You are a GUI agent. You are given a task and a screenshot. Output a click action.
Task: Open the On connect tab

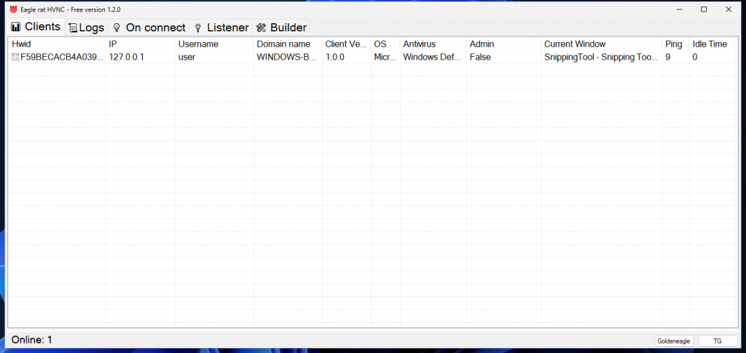click(149, 28)
